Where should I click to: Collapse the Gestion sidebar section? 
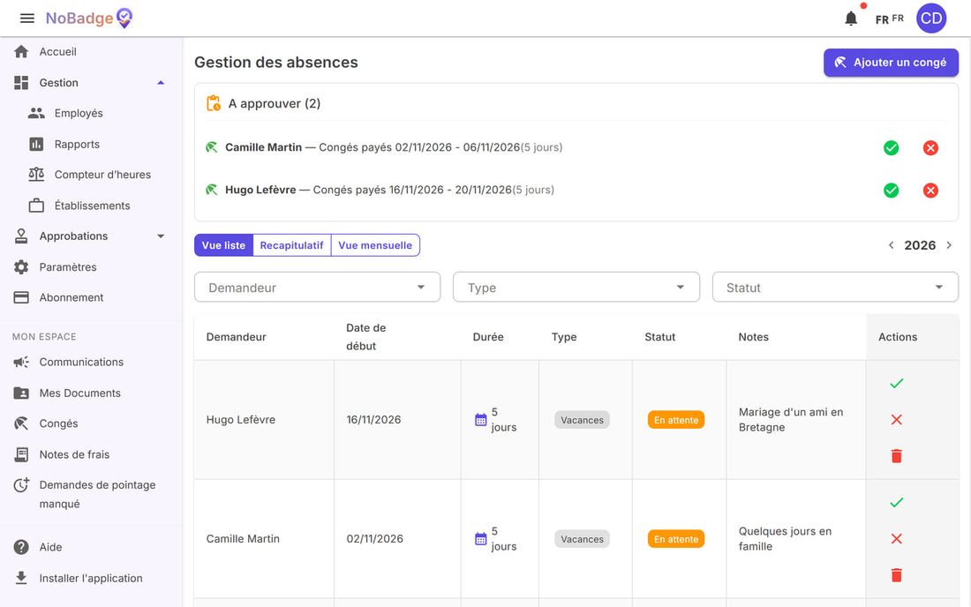pos(91,83)
